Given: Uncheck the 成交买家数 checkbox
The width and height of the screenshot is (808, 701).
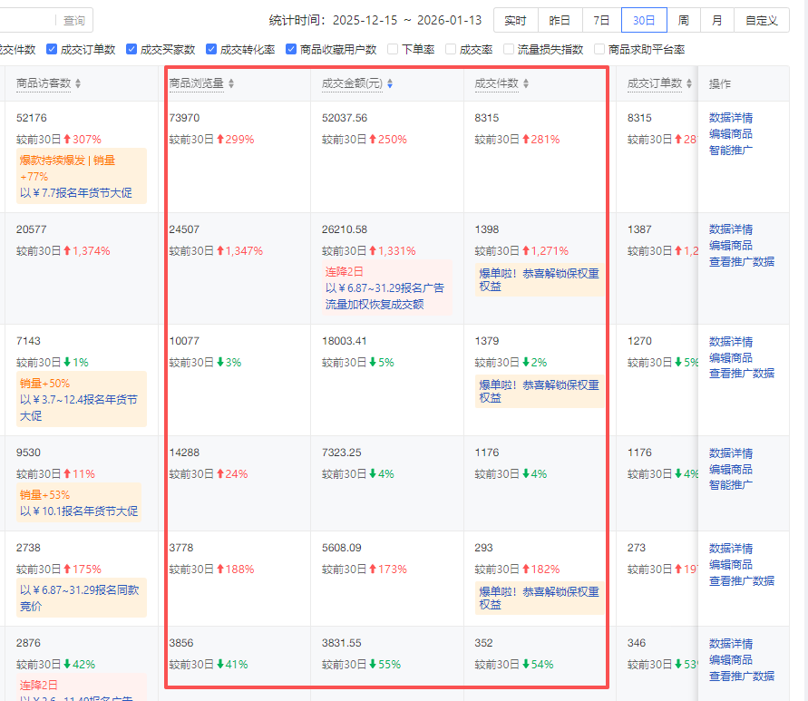Looking at the screenshot, I should click(131, 49).
